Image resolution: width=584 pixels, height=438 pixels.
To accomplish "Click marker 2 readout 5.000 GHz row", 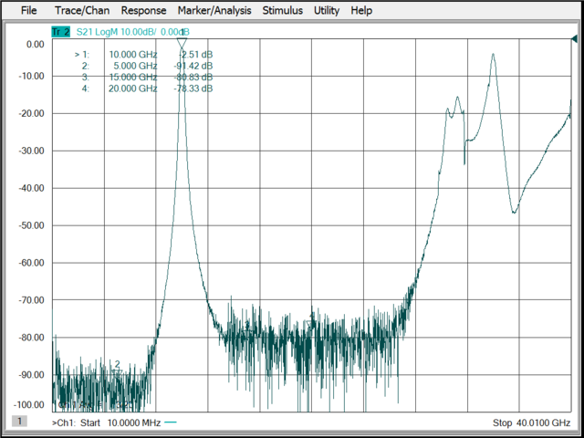I will pyautogui.click(x=147, y=66).
